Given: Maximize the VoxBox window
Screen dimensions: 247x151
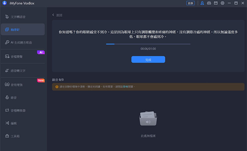Looking at the screenshot, I should (236, 3).
